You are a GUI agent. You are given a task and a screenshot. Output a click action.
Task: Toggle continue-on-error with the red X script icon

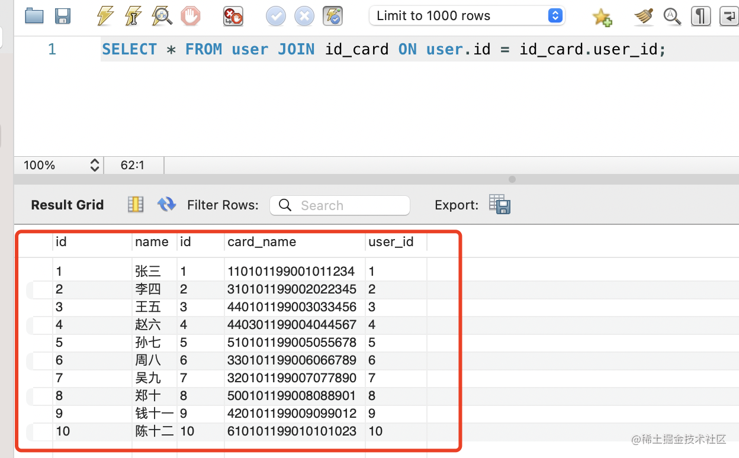click(233, 16)
